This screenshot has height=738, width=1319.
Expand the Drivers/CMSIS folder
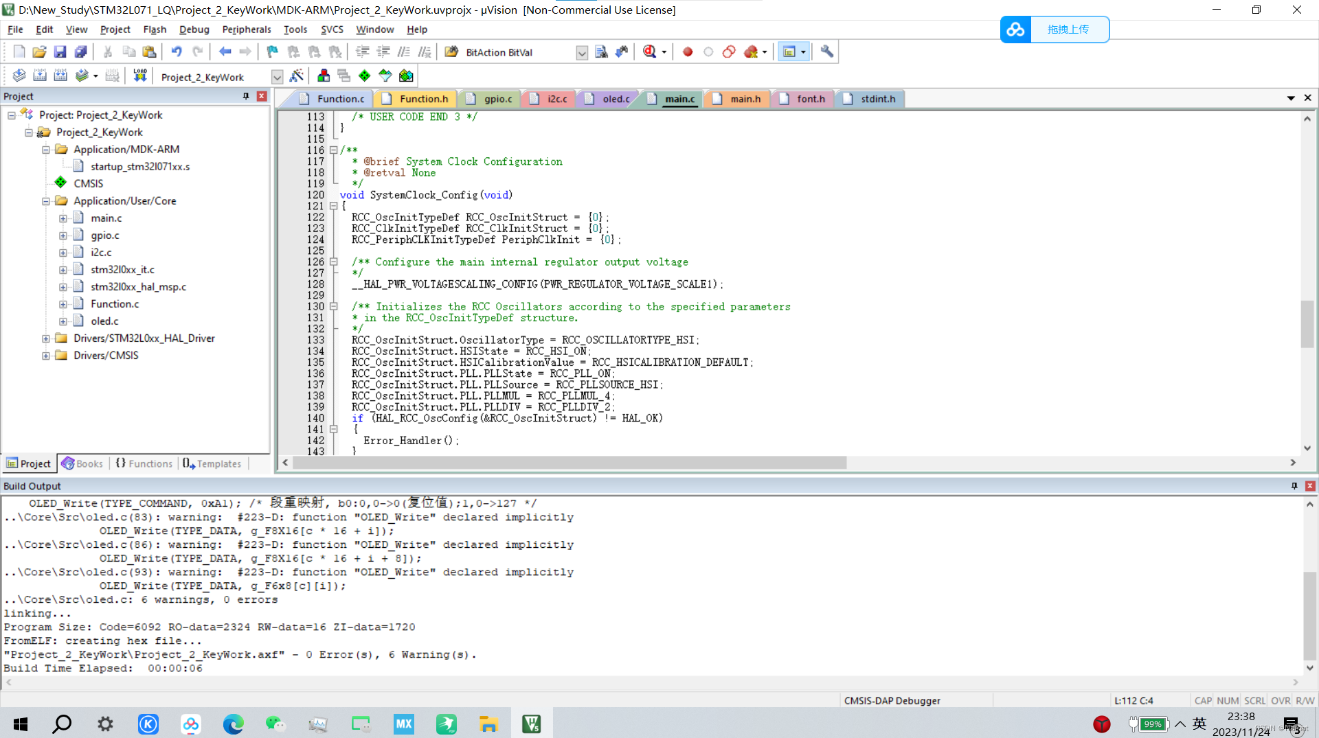[46, 356]
